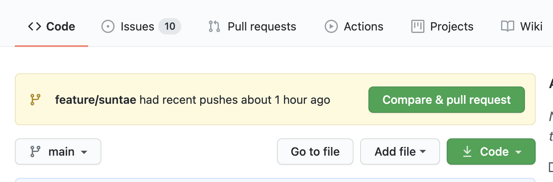Open the green Code clone dropdown arrow

click(518, 152)
